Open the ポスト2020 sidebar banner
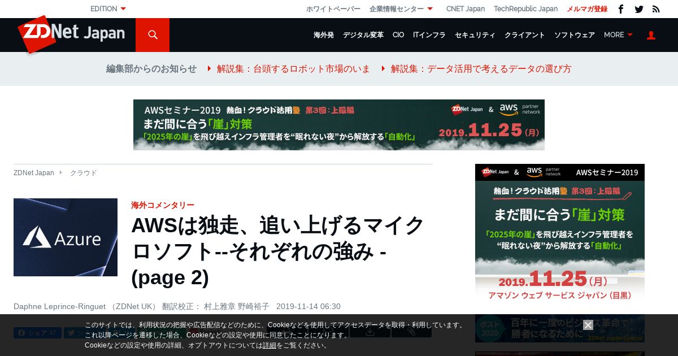 point(560,328)
